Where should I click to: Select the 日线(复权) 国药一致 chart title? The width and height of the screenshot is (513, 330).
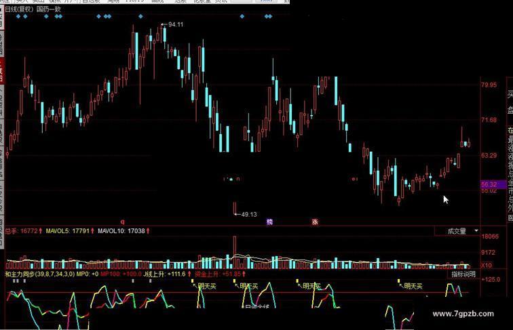[33, 9]
